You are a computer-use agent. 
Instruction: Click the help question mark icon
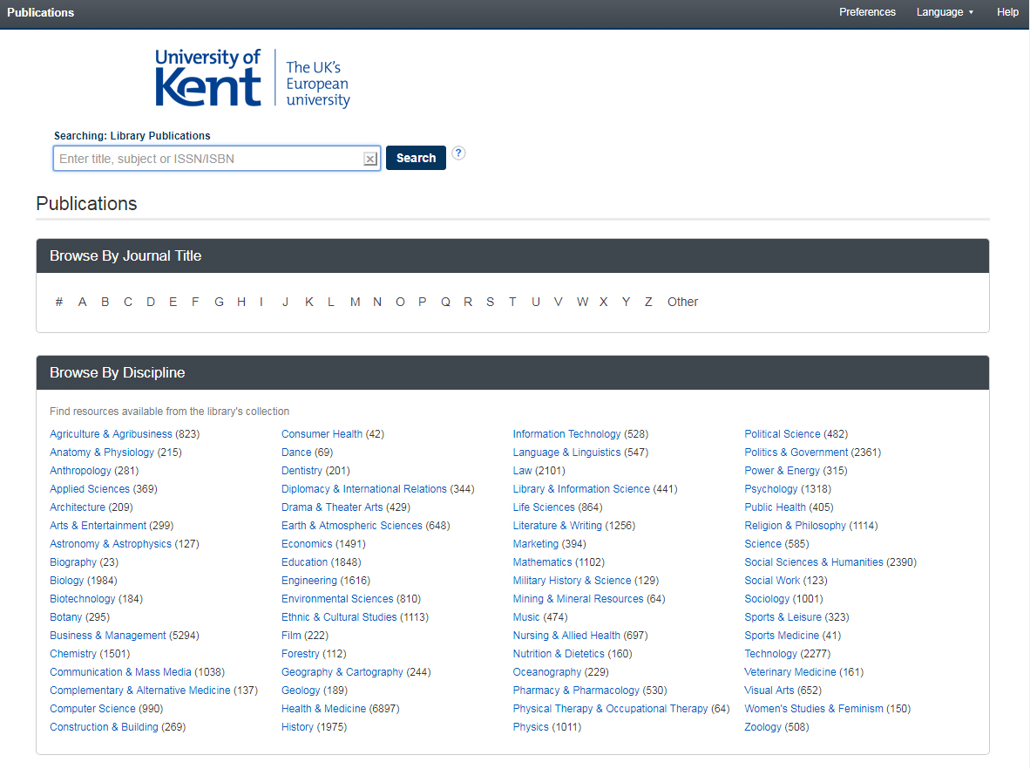458,153
